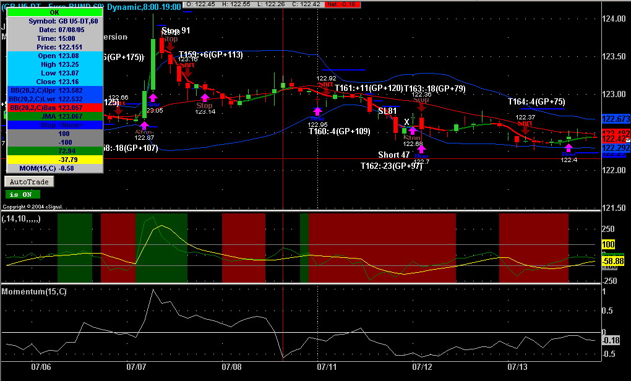The image size is (631, 381).
Task: Click the MOM(15,C) -0.58 row
Action: [x=55, y=168]
